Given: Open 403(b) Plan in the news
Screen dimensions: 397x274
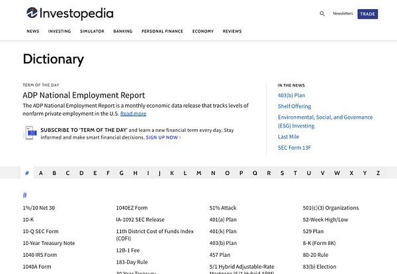Looking at the screenshot, I should click(x=291, y=96).
